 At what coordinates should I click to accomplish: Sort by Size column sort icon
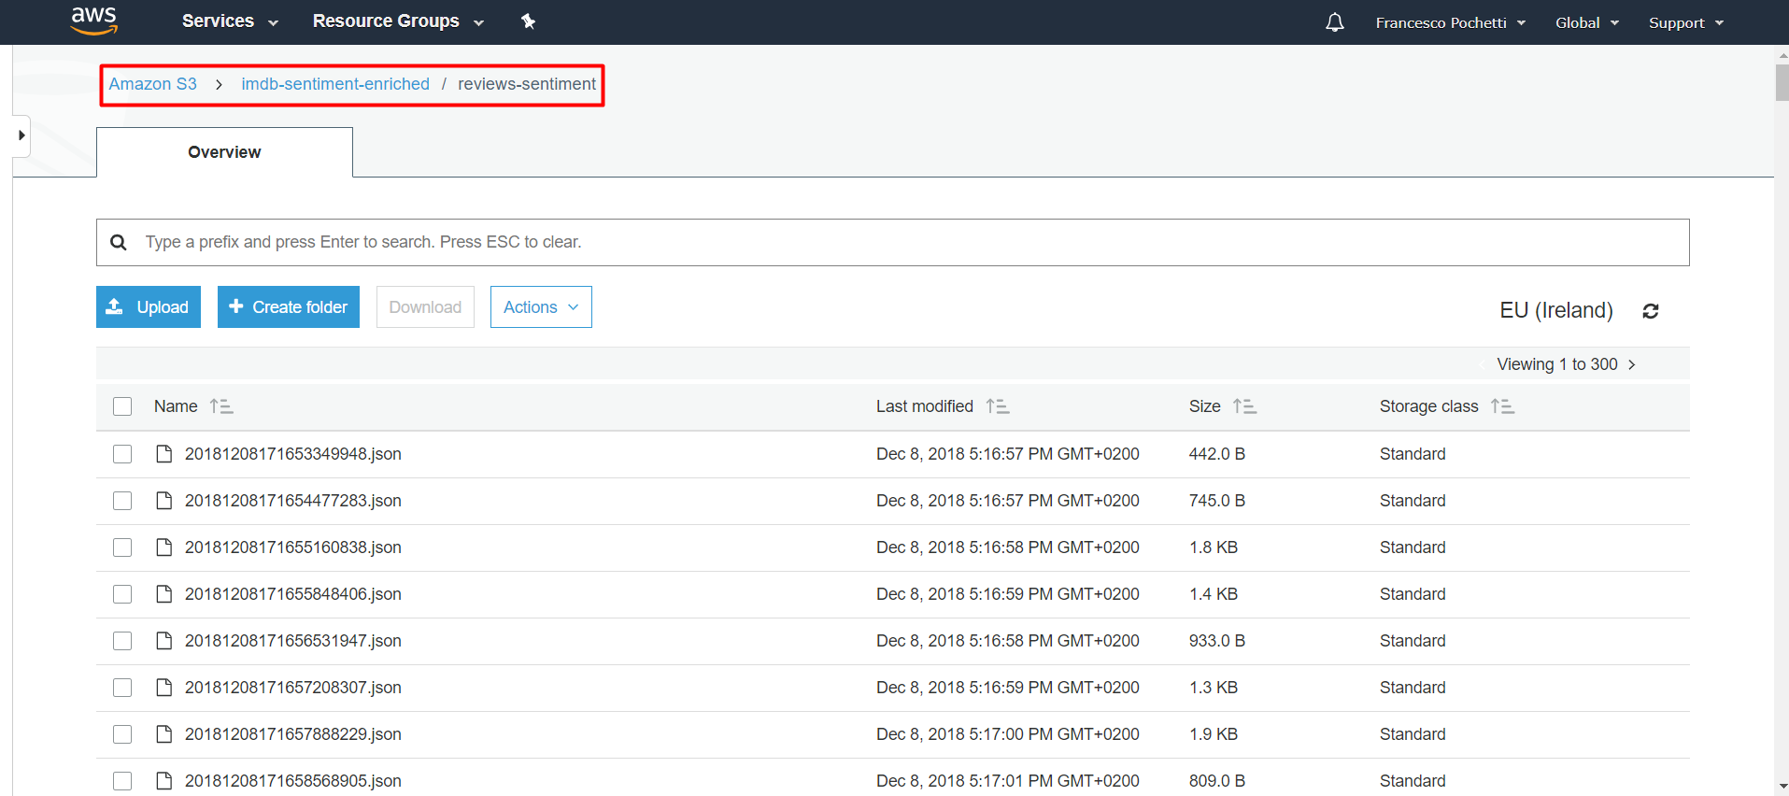pyautogui.click(x=1244, y=406)
